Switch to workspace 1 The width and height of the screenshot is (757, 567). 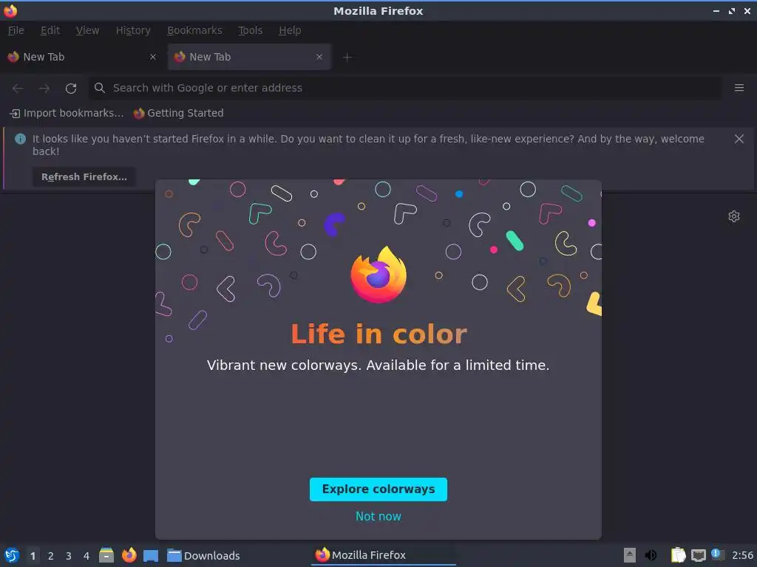[33, 556]
